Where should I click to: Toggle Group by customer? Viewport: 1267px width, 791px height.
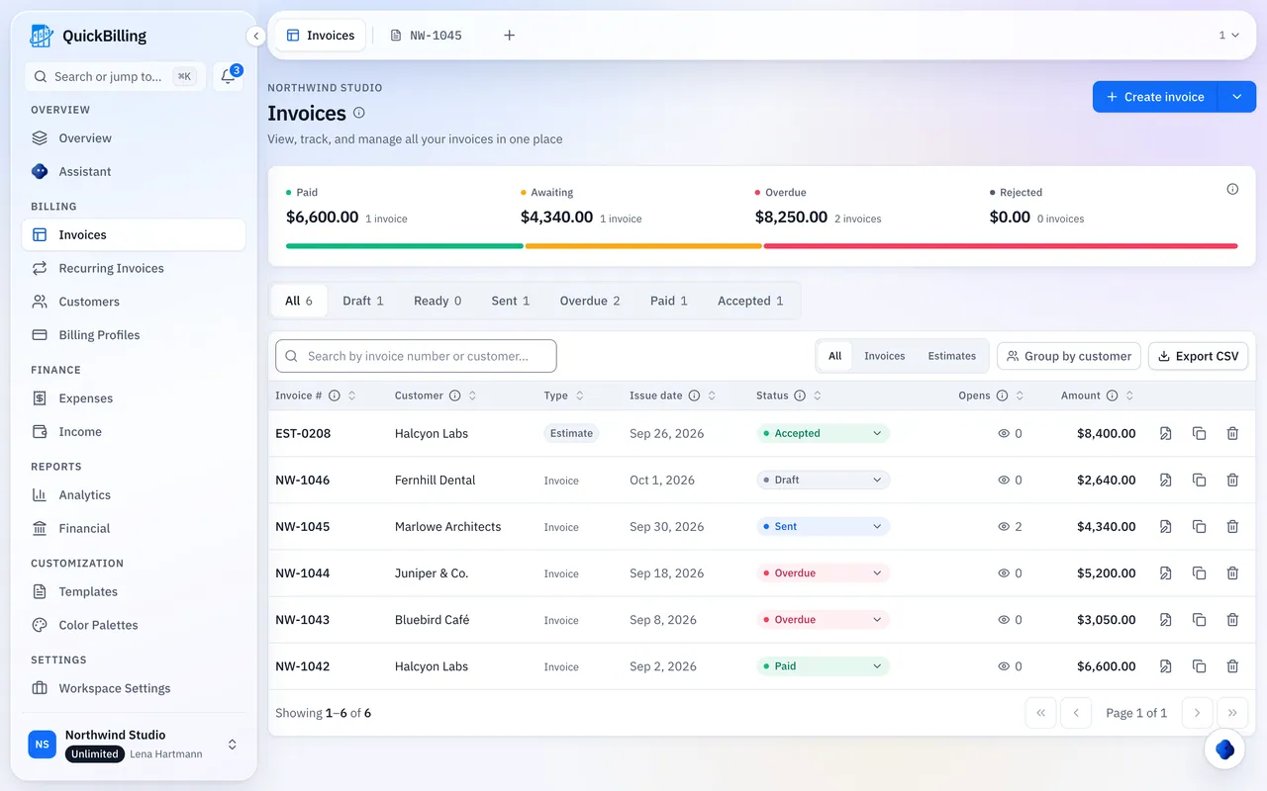pyautogui.click(x=1069, y=356)
